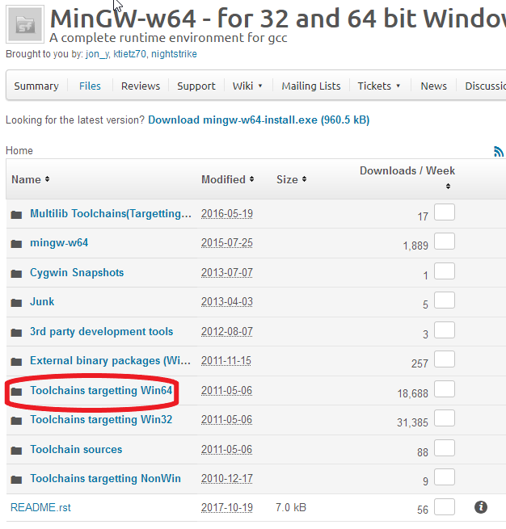
Task: Tick the download box for mingw-w64 row
Action: tap(445, 241)
